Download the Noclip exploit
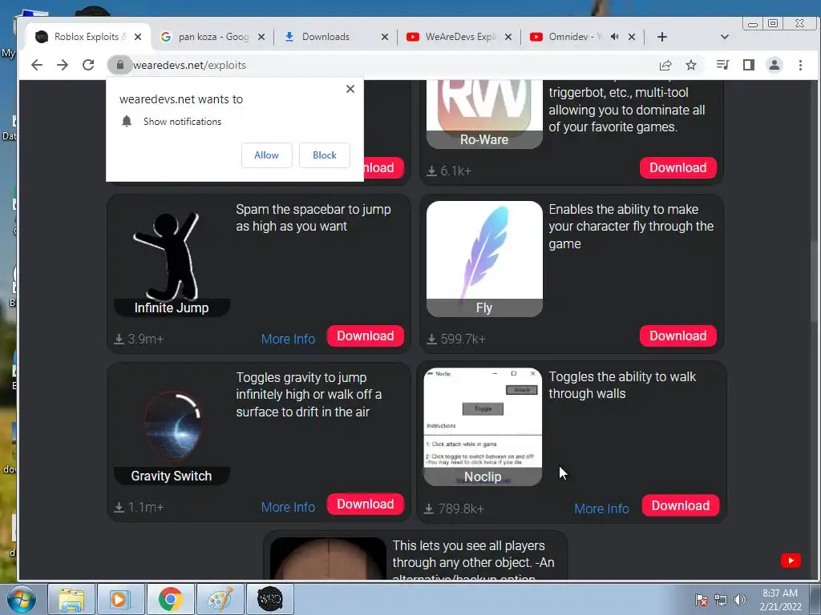Viewport: 821px width, 615px height. (x=681, y=506)
